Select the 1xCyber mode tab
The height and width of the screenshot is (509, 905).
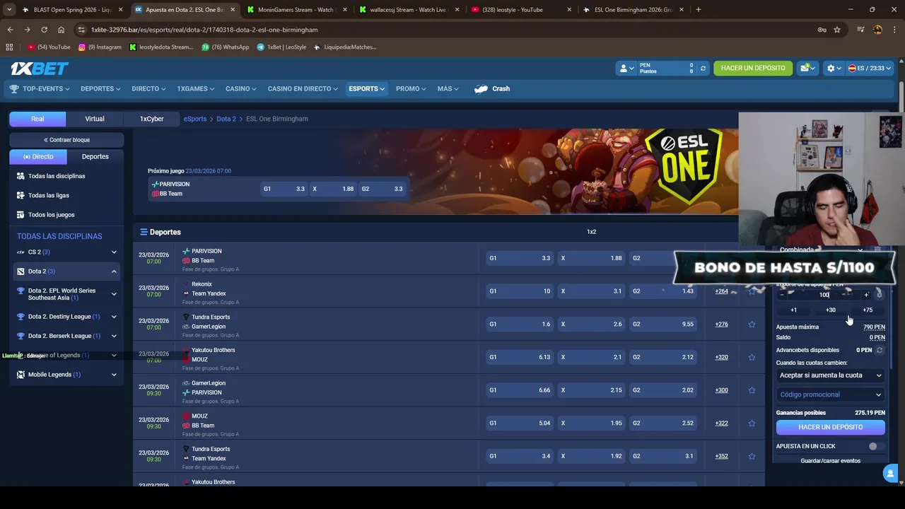[x=151, y=119]
